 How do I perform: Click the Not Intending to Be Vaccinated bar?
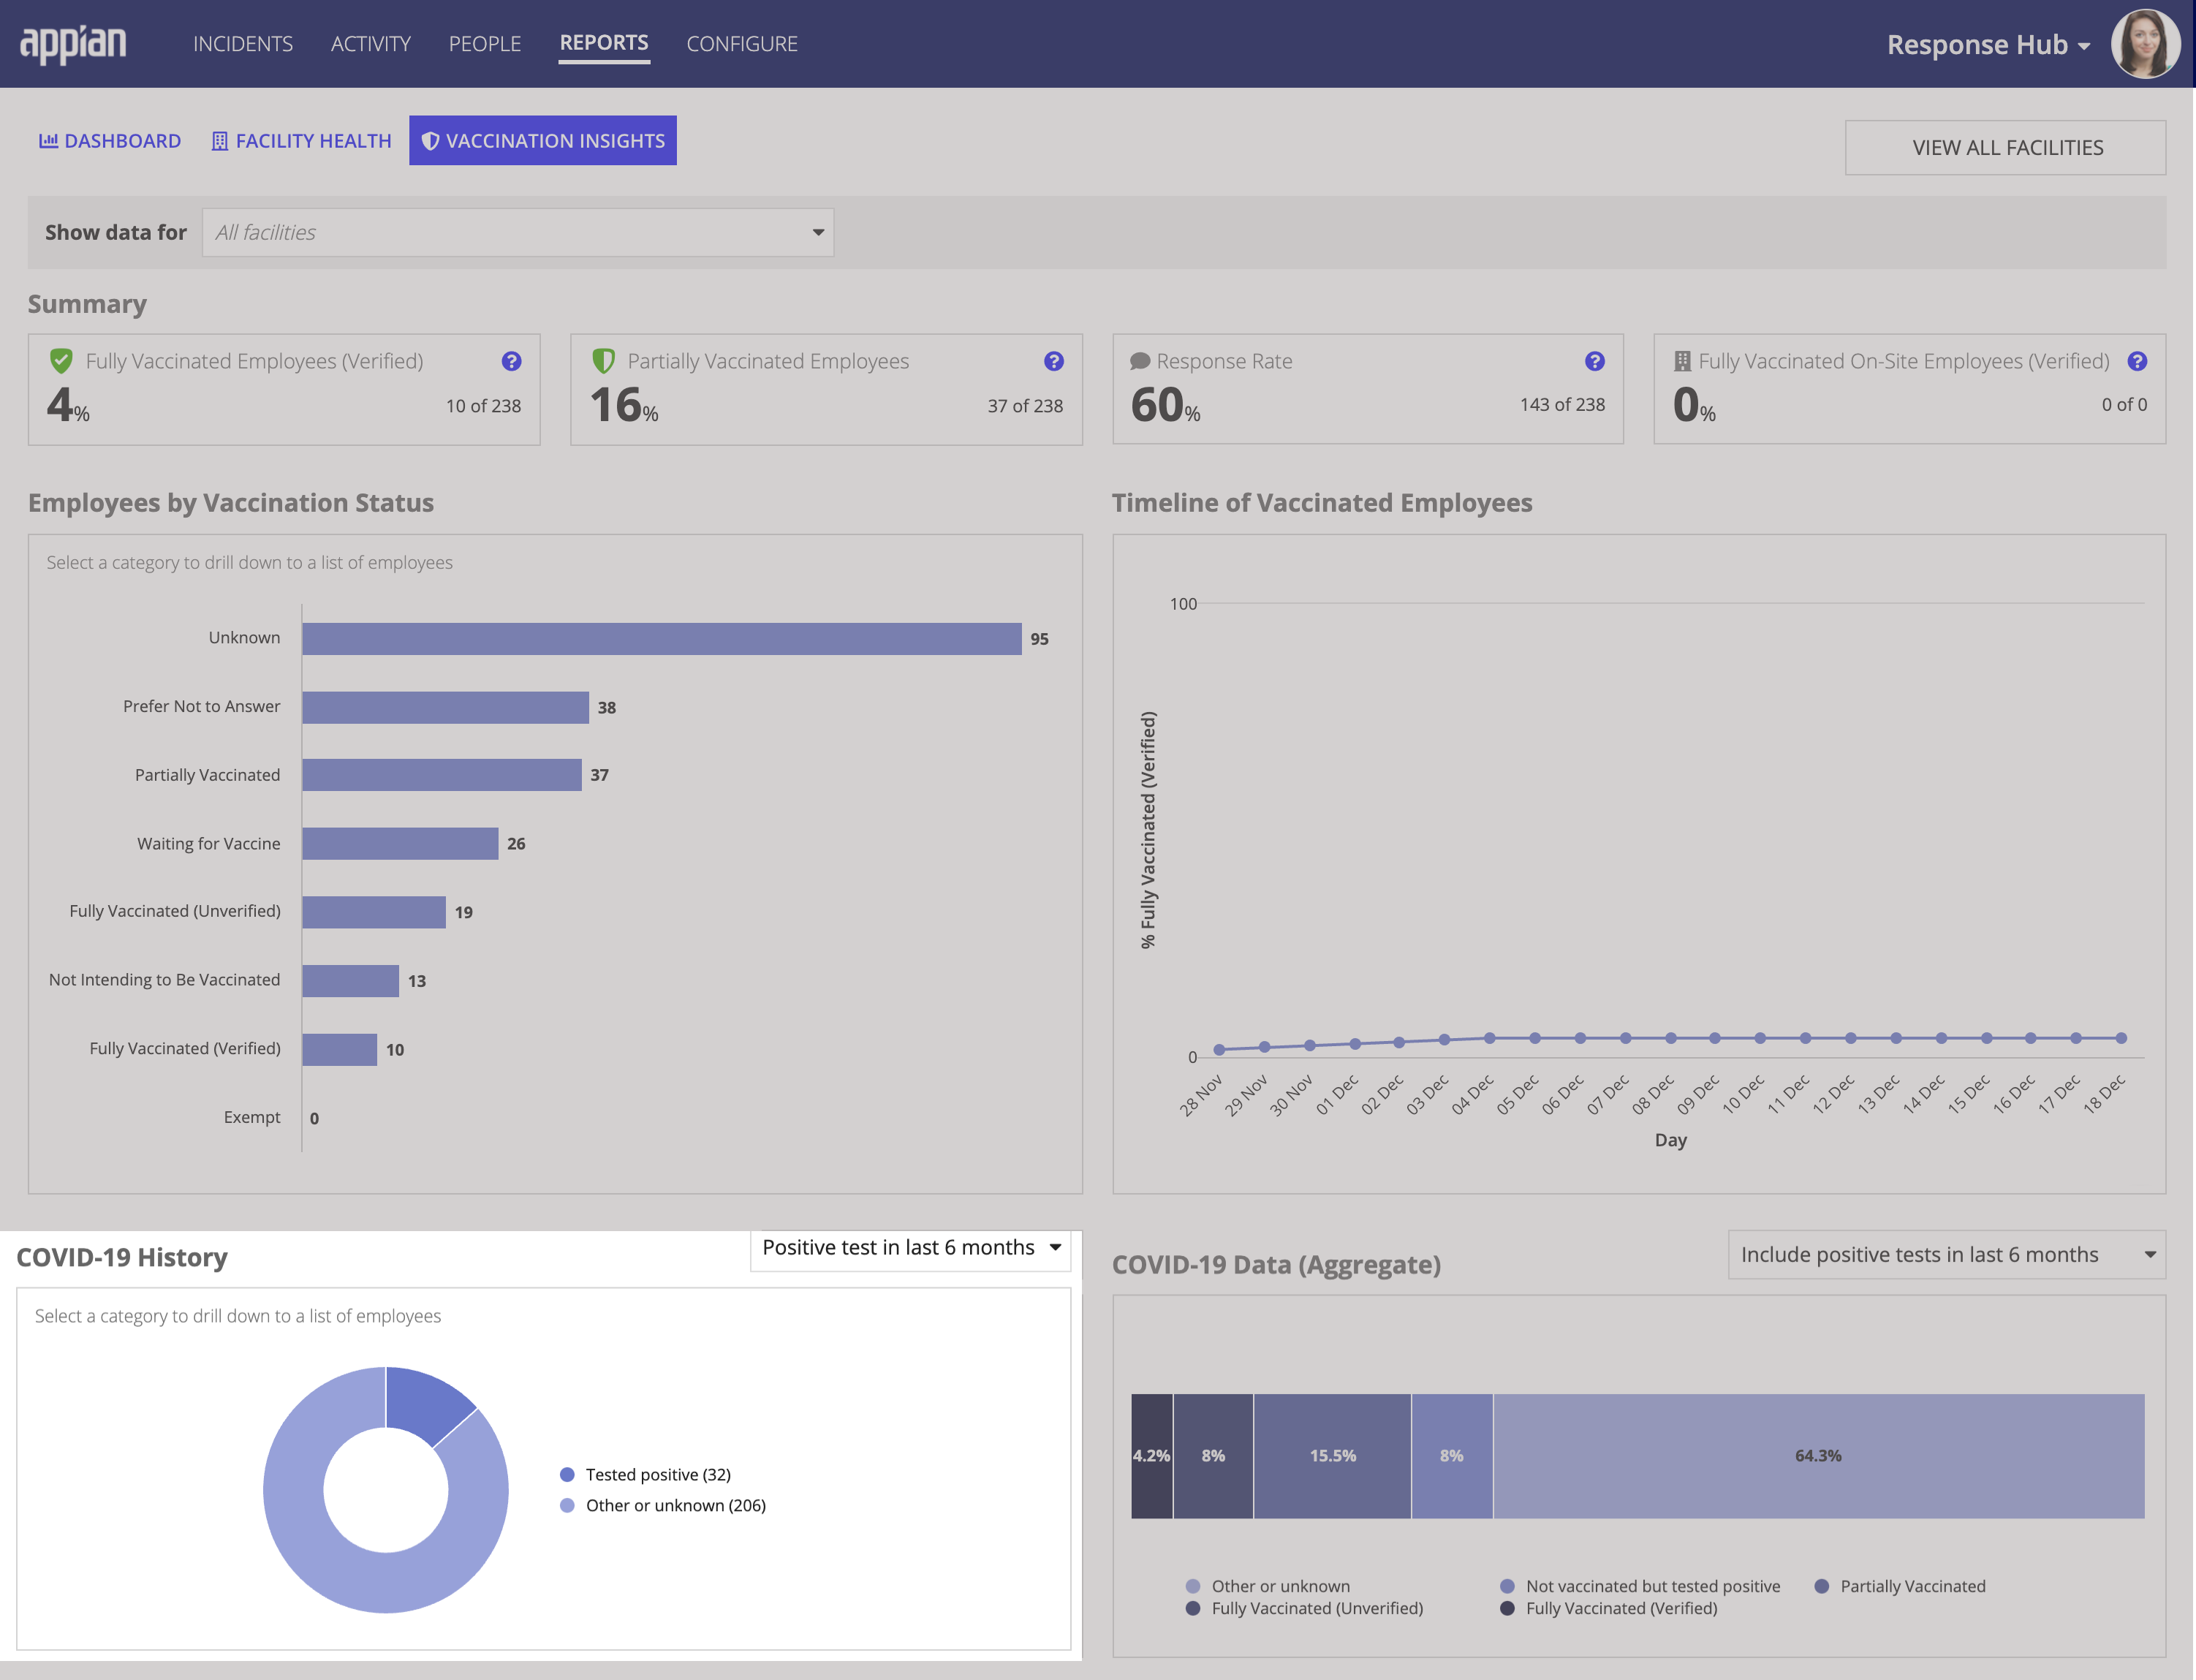coord(351,981)
